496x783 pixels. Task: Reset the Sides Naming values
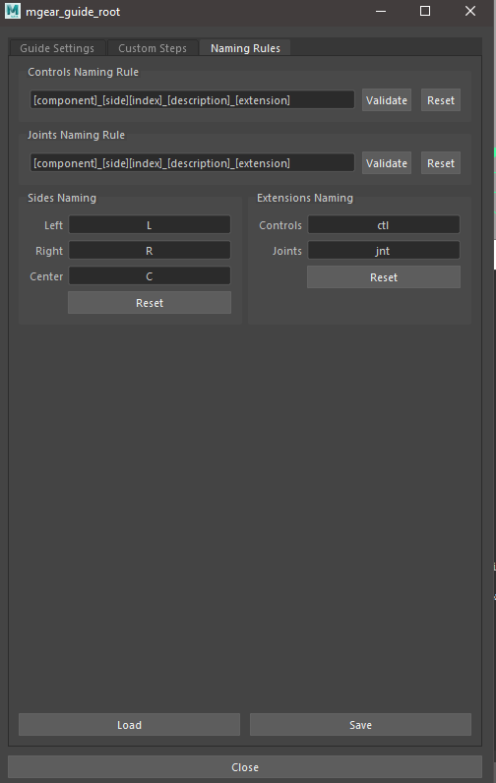(x=150, y=303)
